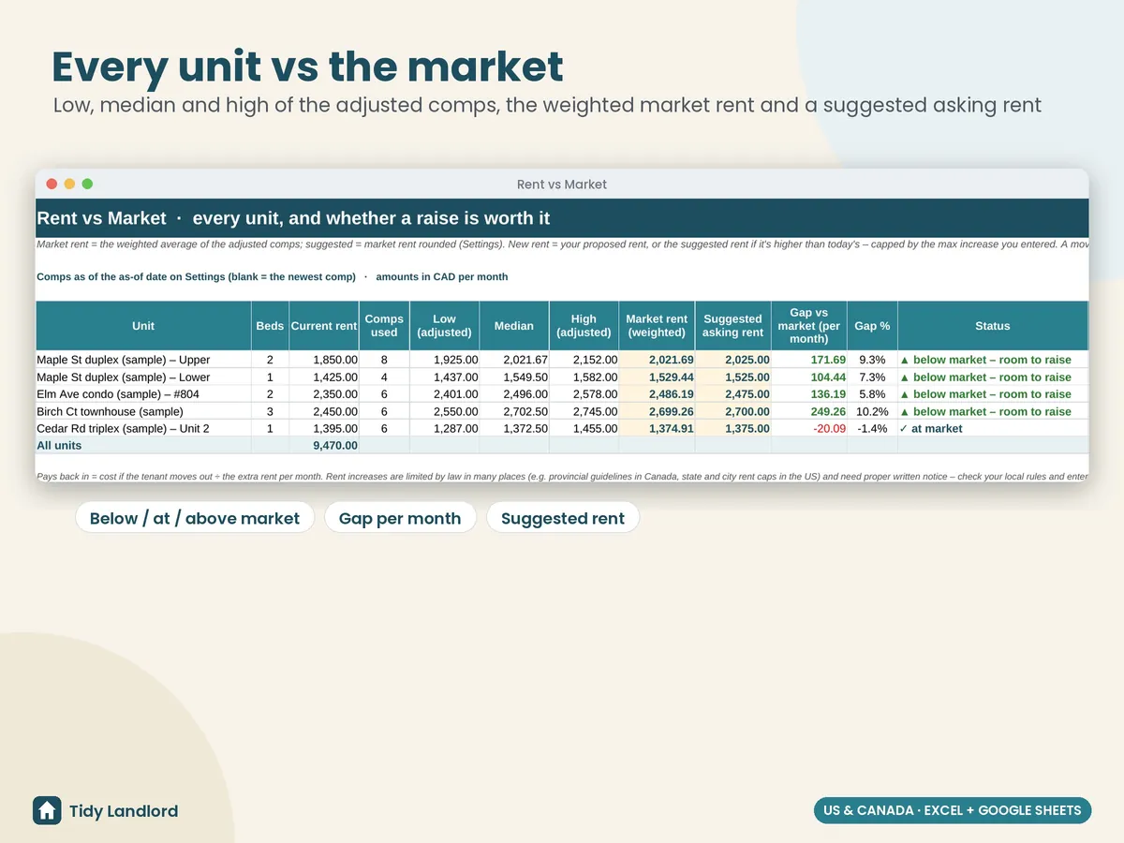Select cell 'Elm Ave condo (sample) – #804'
The image size is (1124, 843).
click(143, 394)
